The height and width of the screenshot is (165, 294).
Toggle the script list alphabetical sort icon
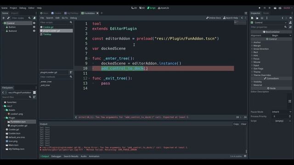[71, 72]
